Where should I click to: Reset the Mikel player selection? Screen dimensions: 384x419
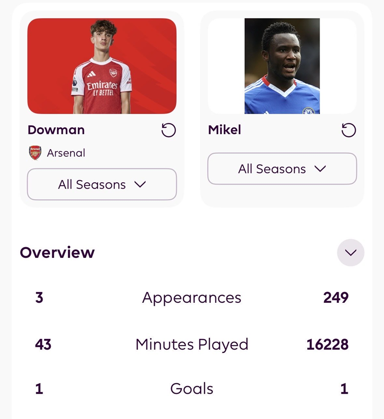click(348, 130)
